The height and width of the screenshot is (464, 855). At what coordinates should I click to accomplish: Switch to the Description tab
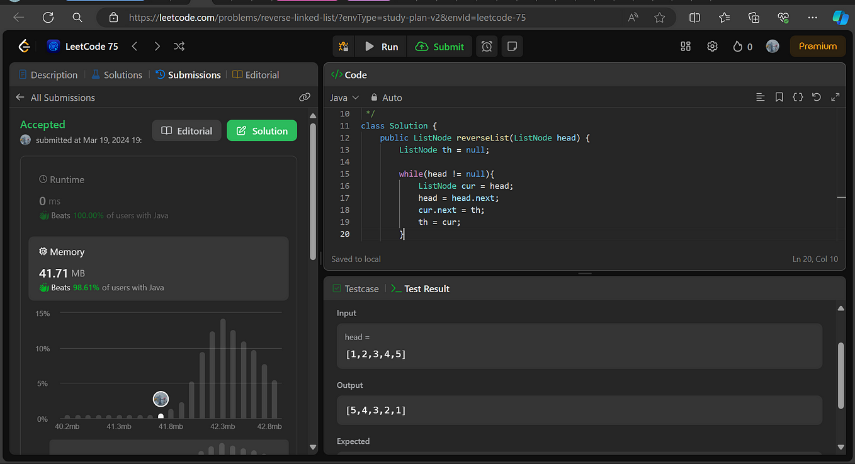[x=48, y=75]
